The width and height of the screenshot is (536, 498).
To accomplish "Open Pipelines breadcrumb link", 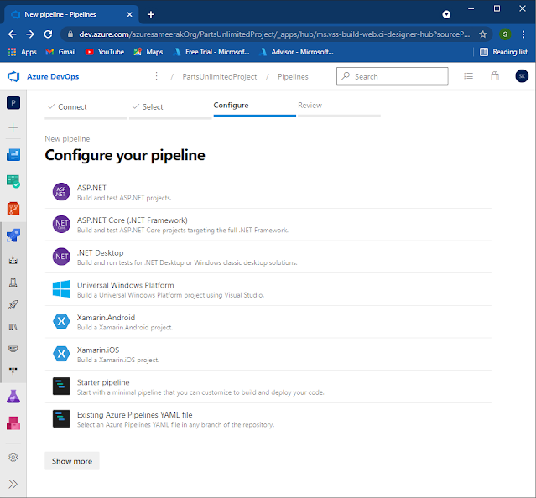I will coord(293,76).
